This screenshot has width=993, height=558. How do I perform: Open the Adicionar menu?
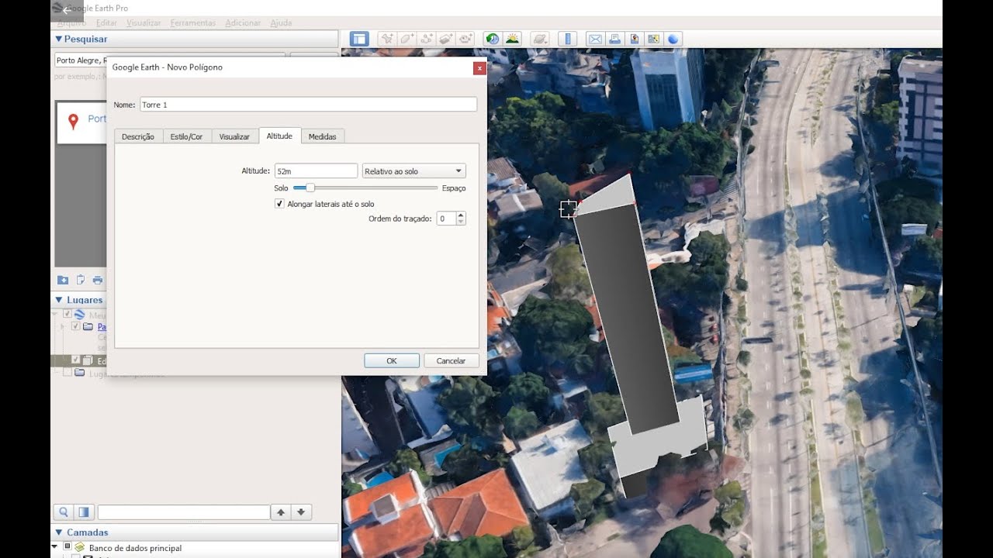[x=243, y=23]
